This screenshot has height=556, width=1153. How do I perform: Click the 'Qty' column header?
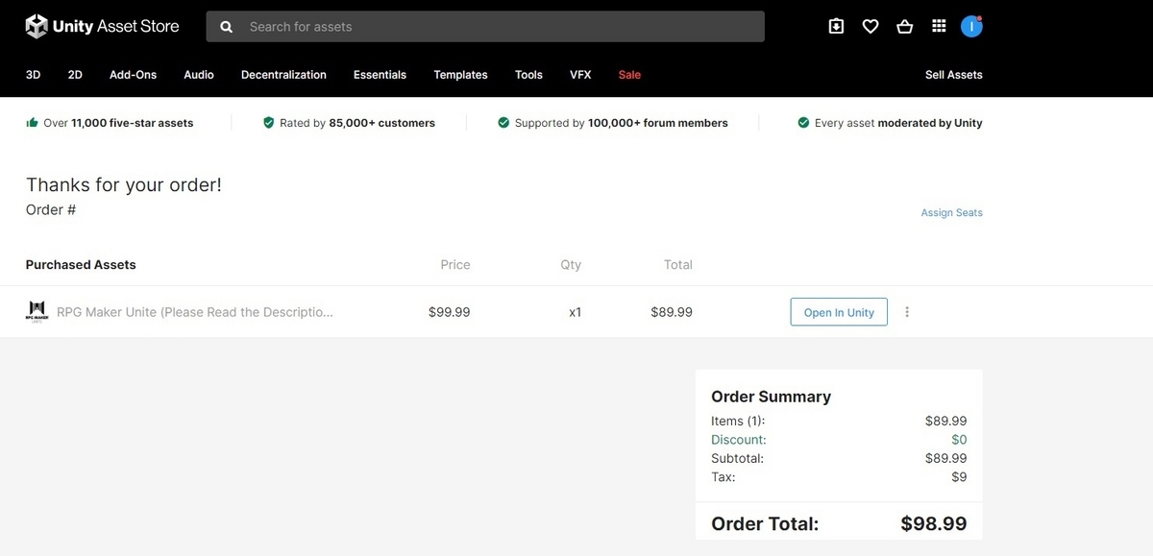[571, 265]
